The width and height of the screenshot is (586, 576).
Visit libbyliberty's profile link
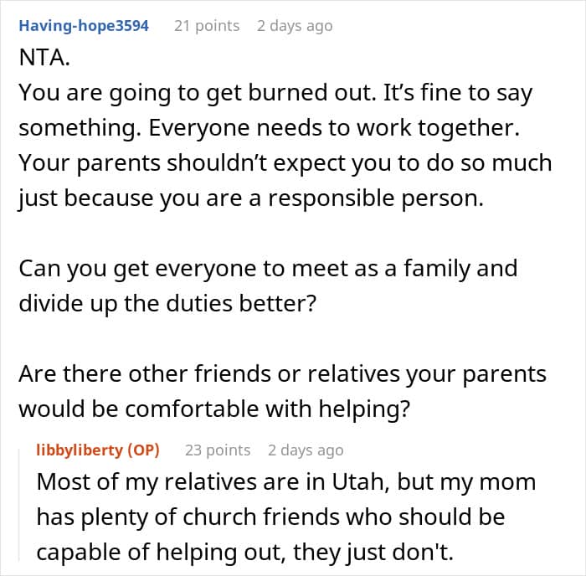[x=80, y=450]
